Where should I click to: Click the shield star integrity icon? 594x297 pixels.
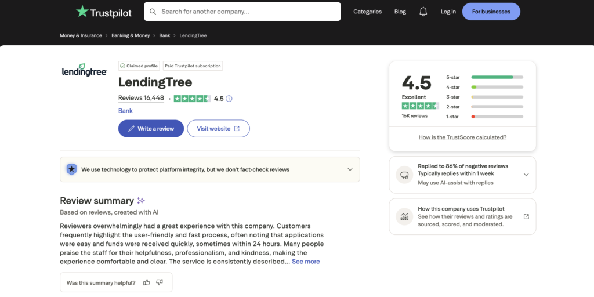click(71, 169)
